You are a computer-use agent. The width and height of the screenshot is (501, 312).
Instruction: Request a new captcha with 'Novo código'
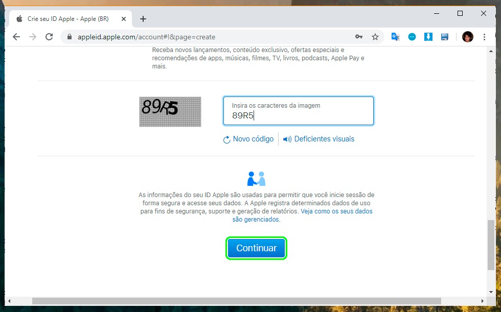tap(248, 139)
